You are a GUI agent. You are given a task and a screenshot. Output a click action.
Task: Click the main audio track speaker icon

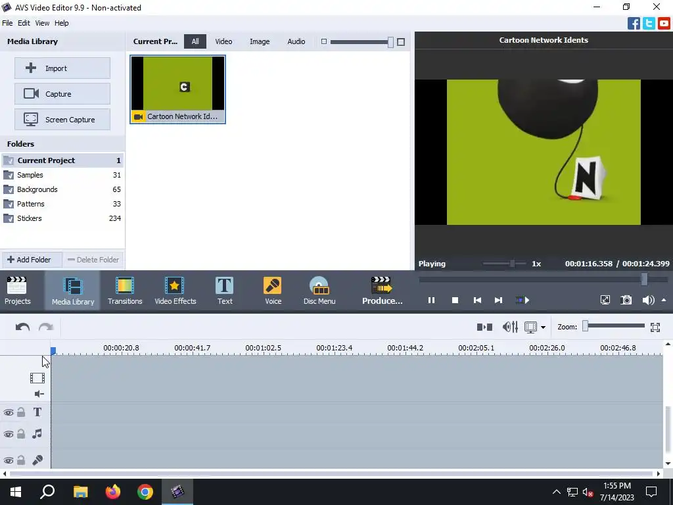[x=39, y=394]
